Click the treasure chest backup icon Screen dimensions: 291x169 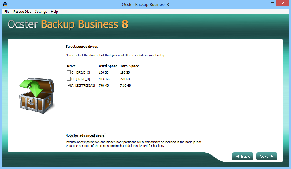pos(37,95)
